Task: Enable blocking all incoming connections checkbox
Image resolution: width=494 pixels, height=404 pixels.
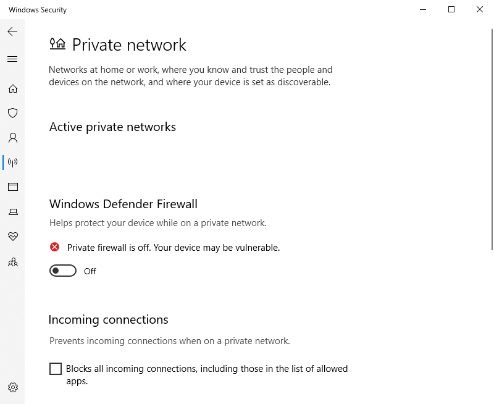Action: pyautogui.click(x=55, y=368)
